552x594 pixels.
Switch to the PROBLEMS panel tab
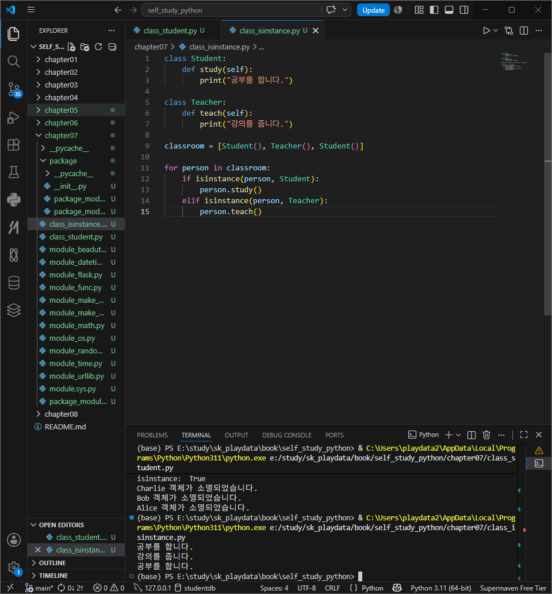pyautogui.click(x=152, y=435)
